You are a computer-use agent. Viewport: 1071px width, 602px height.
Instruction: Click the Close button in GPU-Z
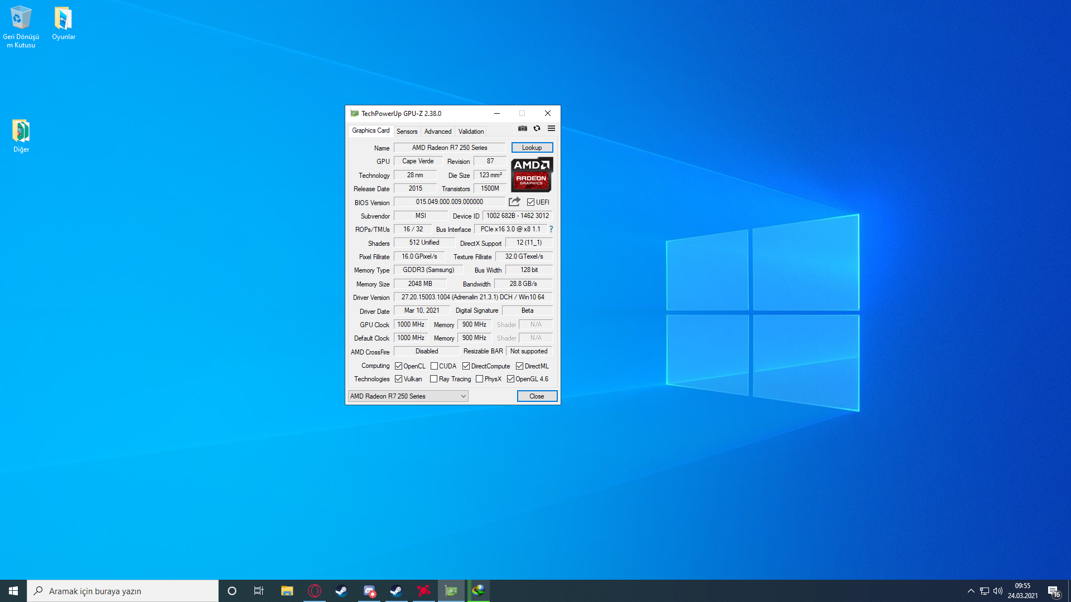tap(537, 396)
